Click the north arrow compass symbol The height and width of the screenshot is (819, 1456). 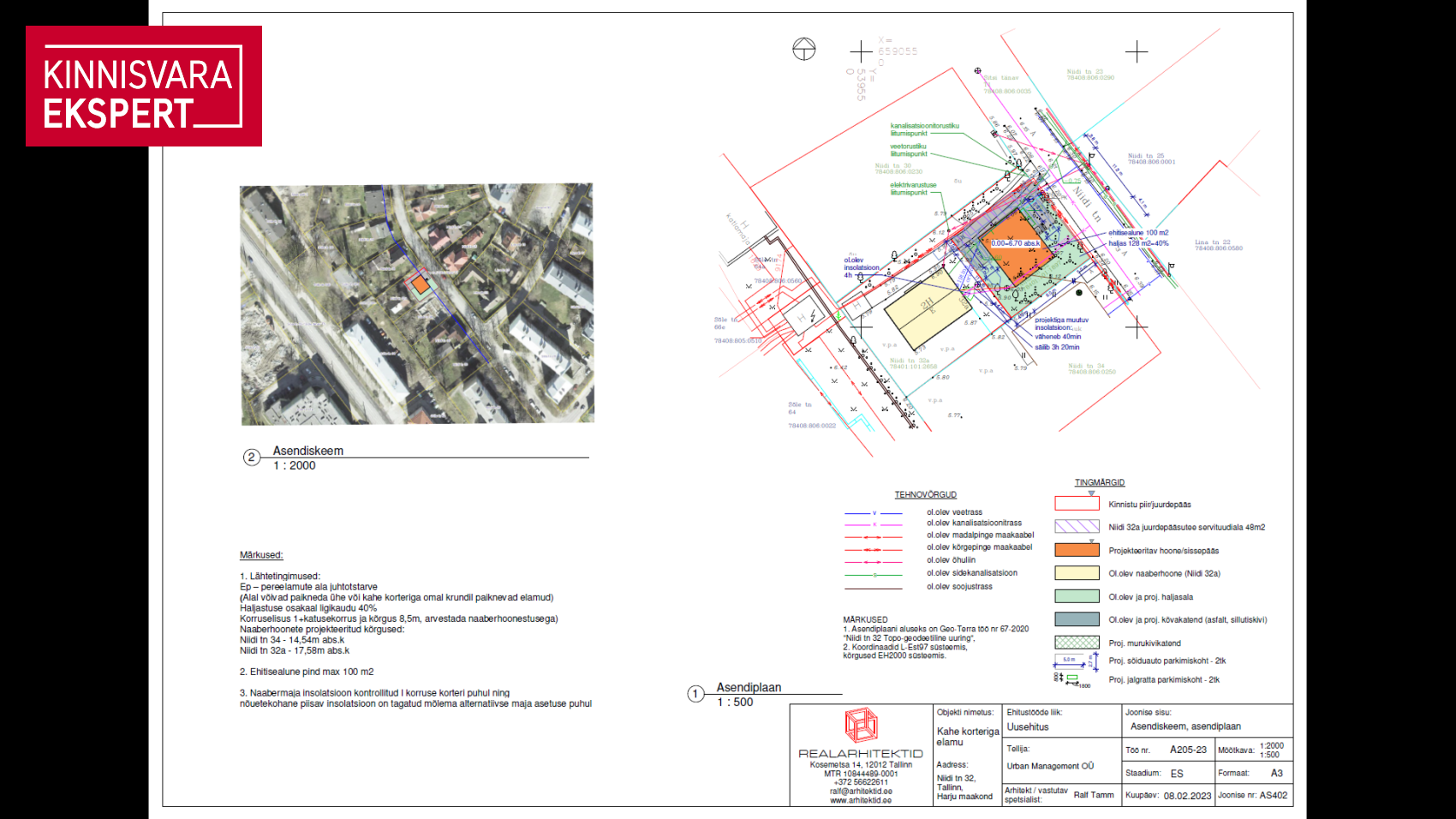tap(803, 50)
